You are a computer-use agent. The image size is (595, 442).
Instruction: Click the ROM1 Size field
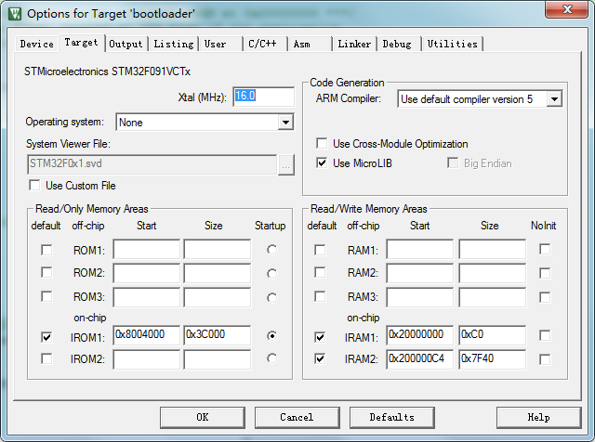(x=218, y=249)
